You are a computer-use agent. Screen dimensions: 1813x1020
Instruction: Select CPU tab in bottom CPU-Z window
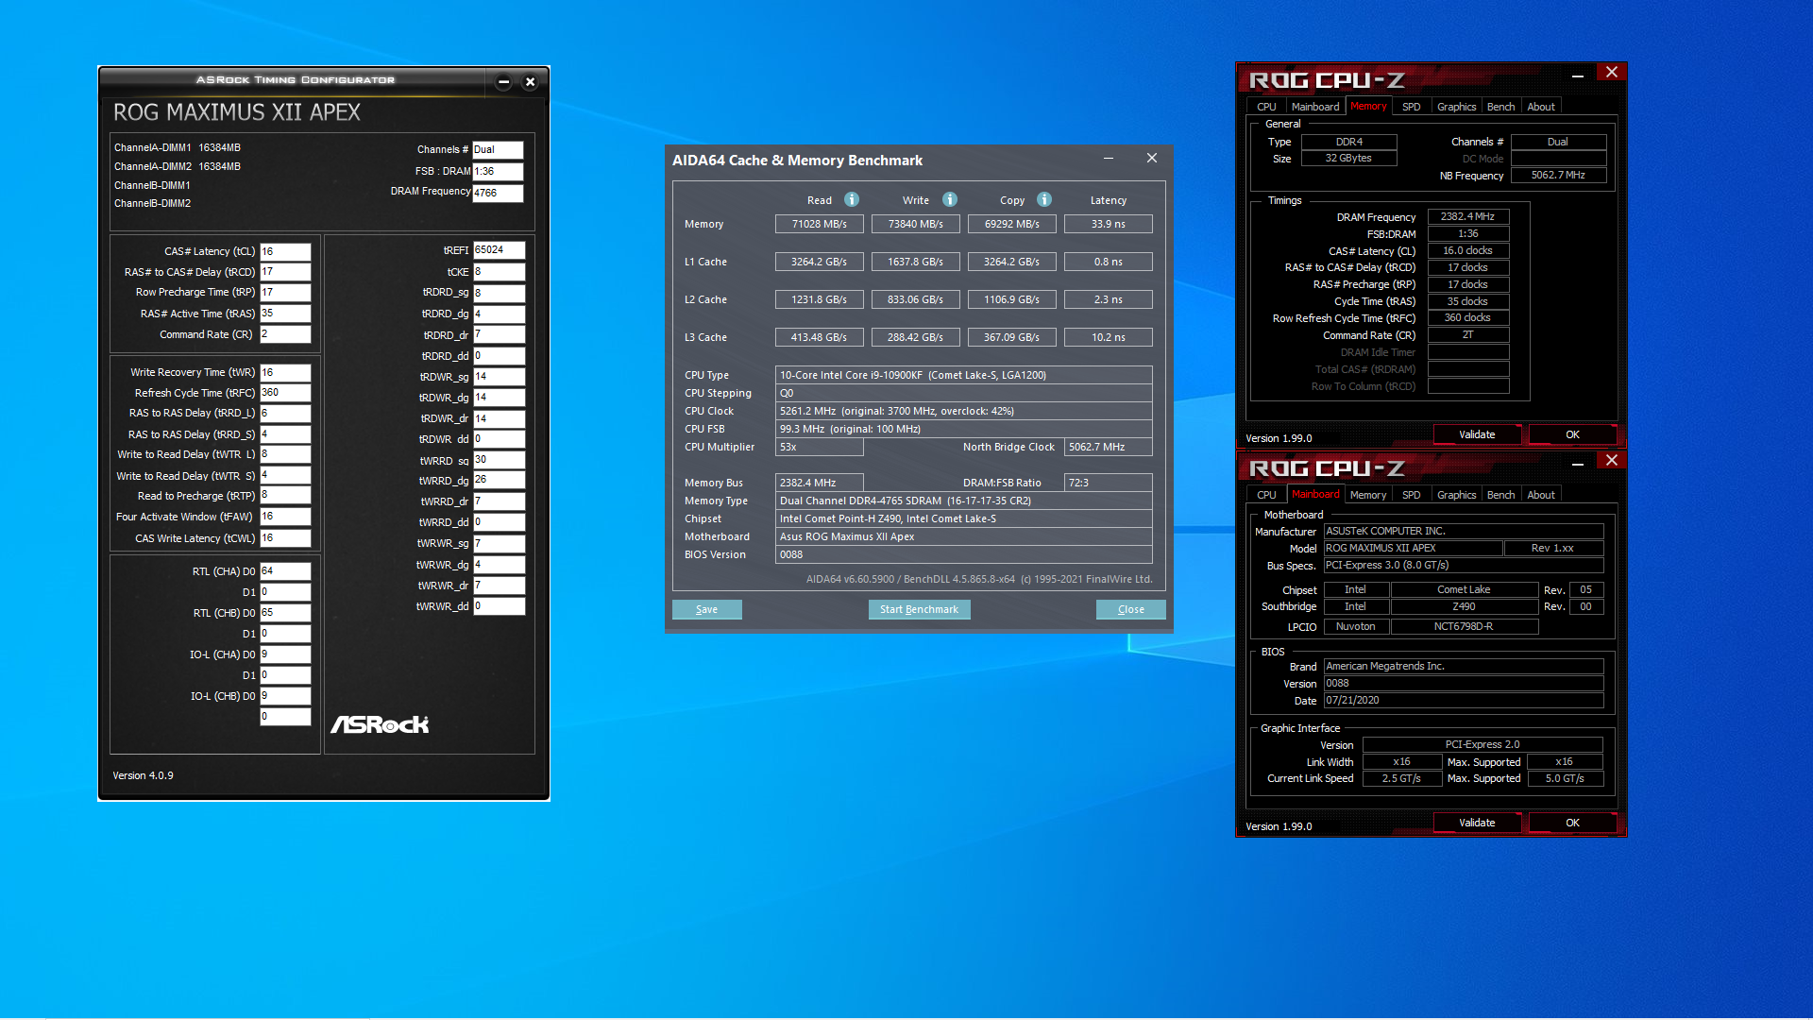1266,495
